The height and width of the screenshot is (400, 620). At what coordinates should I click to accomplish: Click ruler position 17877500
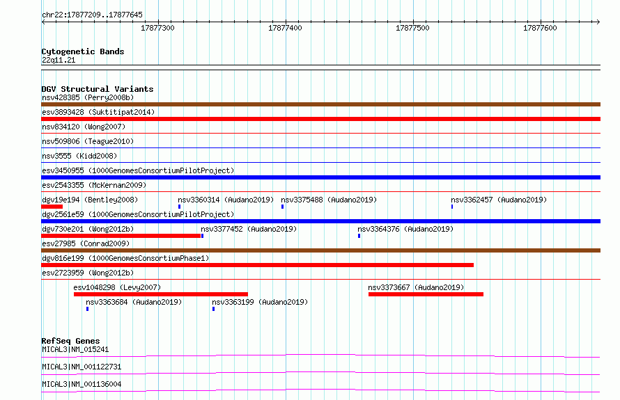(x=412, y=28)
